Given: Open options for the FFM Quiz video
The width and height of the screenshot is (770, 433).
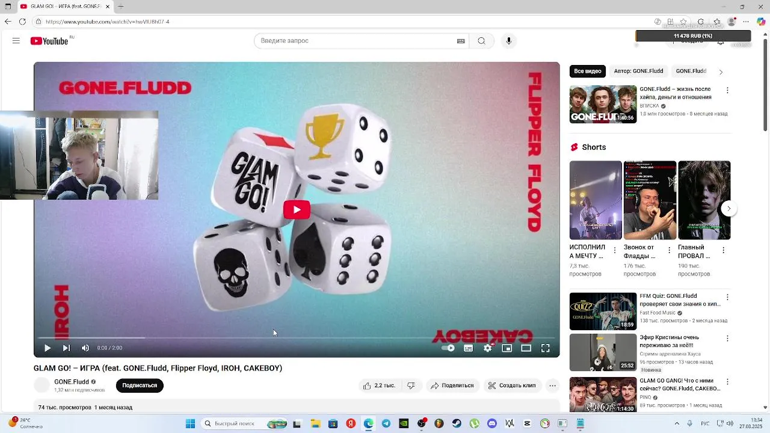Looking at the screenshot, I should click(x=727, y=297).
